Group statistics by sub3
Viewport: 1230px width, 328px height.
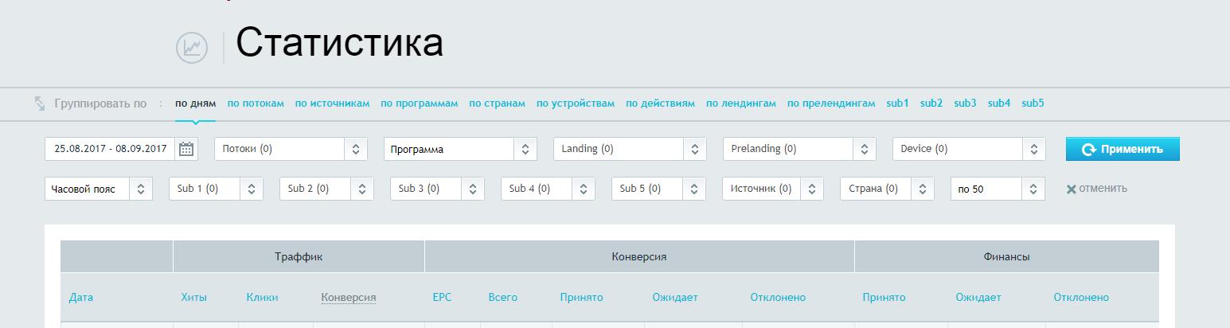pos(965,103)
